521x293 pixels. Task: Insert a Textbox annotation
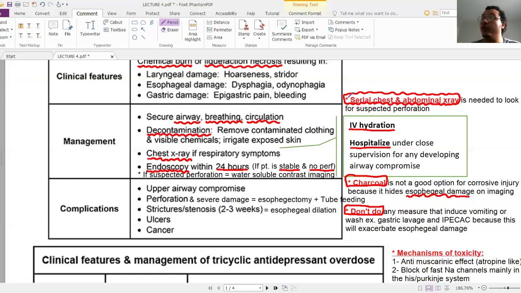click(x=114, y=30)
